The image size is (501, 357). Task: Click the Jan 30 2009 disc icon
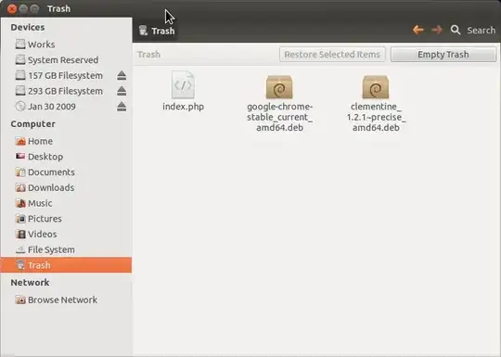(x=20, y=107)
